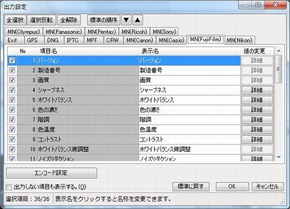The height and width of the screenshot is (209, 290).
Task: Open the MN(Olympus) tab
Action: click(x=24, y=32)
